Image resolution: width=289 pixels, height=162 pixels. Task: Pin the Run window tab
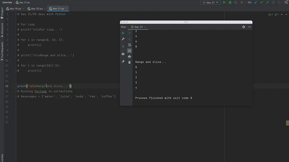click(123, 62)
